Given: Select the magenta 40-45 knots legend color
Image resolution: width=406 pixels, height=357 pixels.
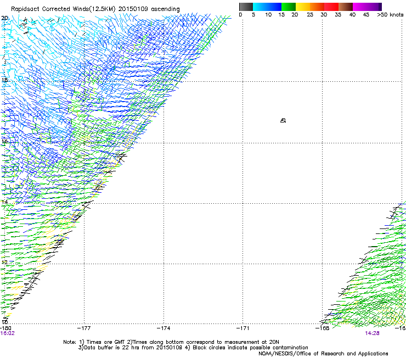Looking at the screenshot, I should (360, 7).
